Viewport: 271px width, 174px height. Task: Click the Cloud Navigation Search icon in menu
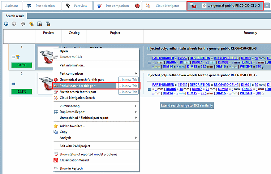(56, 98)
